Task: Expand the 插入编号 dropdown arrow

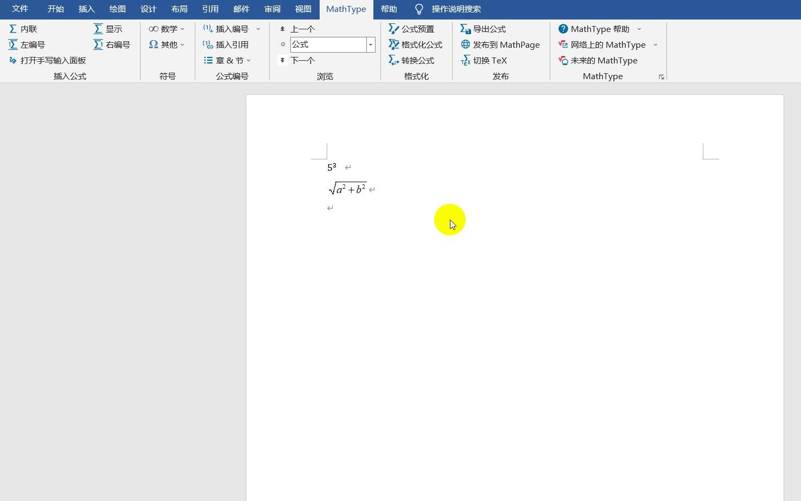Action: [x=258, y=29]
